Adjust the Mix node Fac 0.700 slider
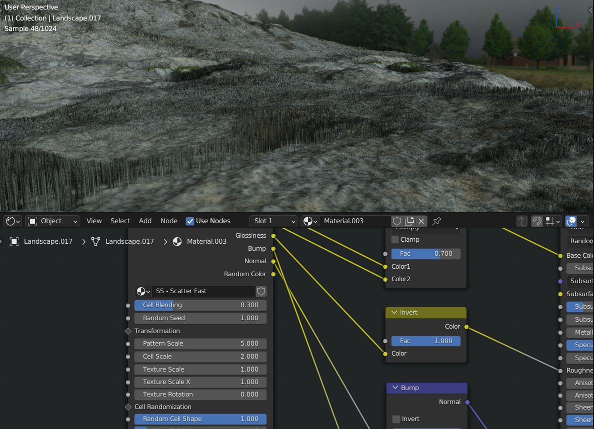 (426, 254)
